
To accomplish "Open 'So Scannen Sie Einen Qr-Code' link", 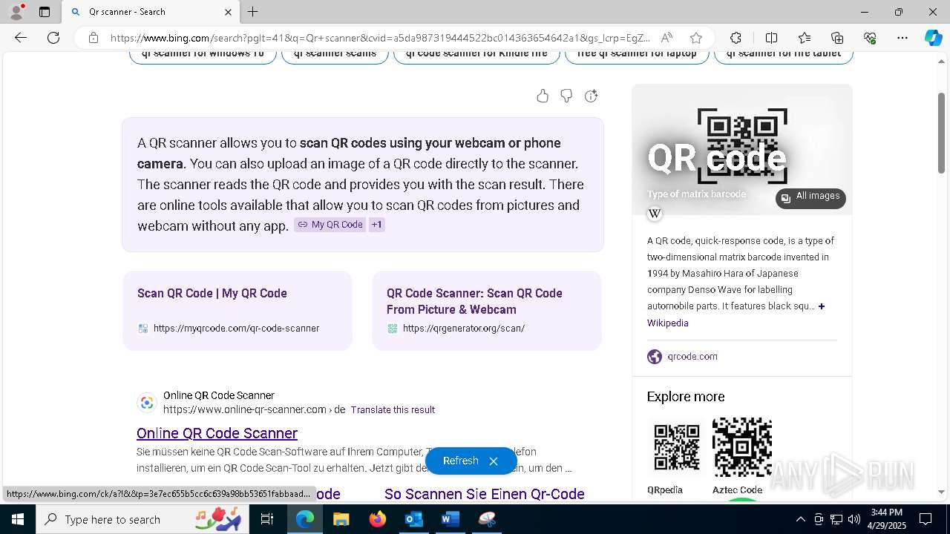I will 485,494.
